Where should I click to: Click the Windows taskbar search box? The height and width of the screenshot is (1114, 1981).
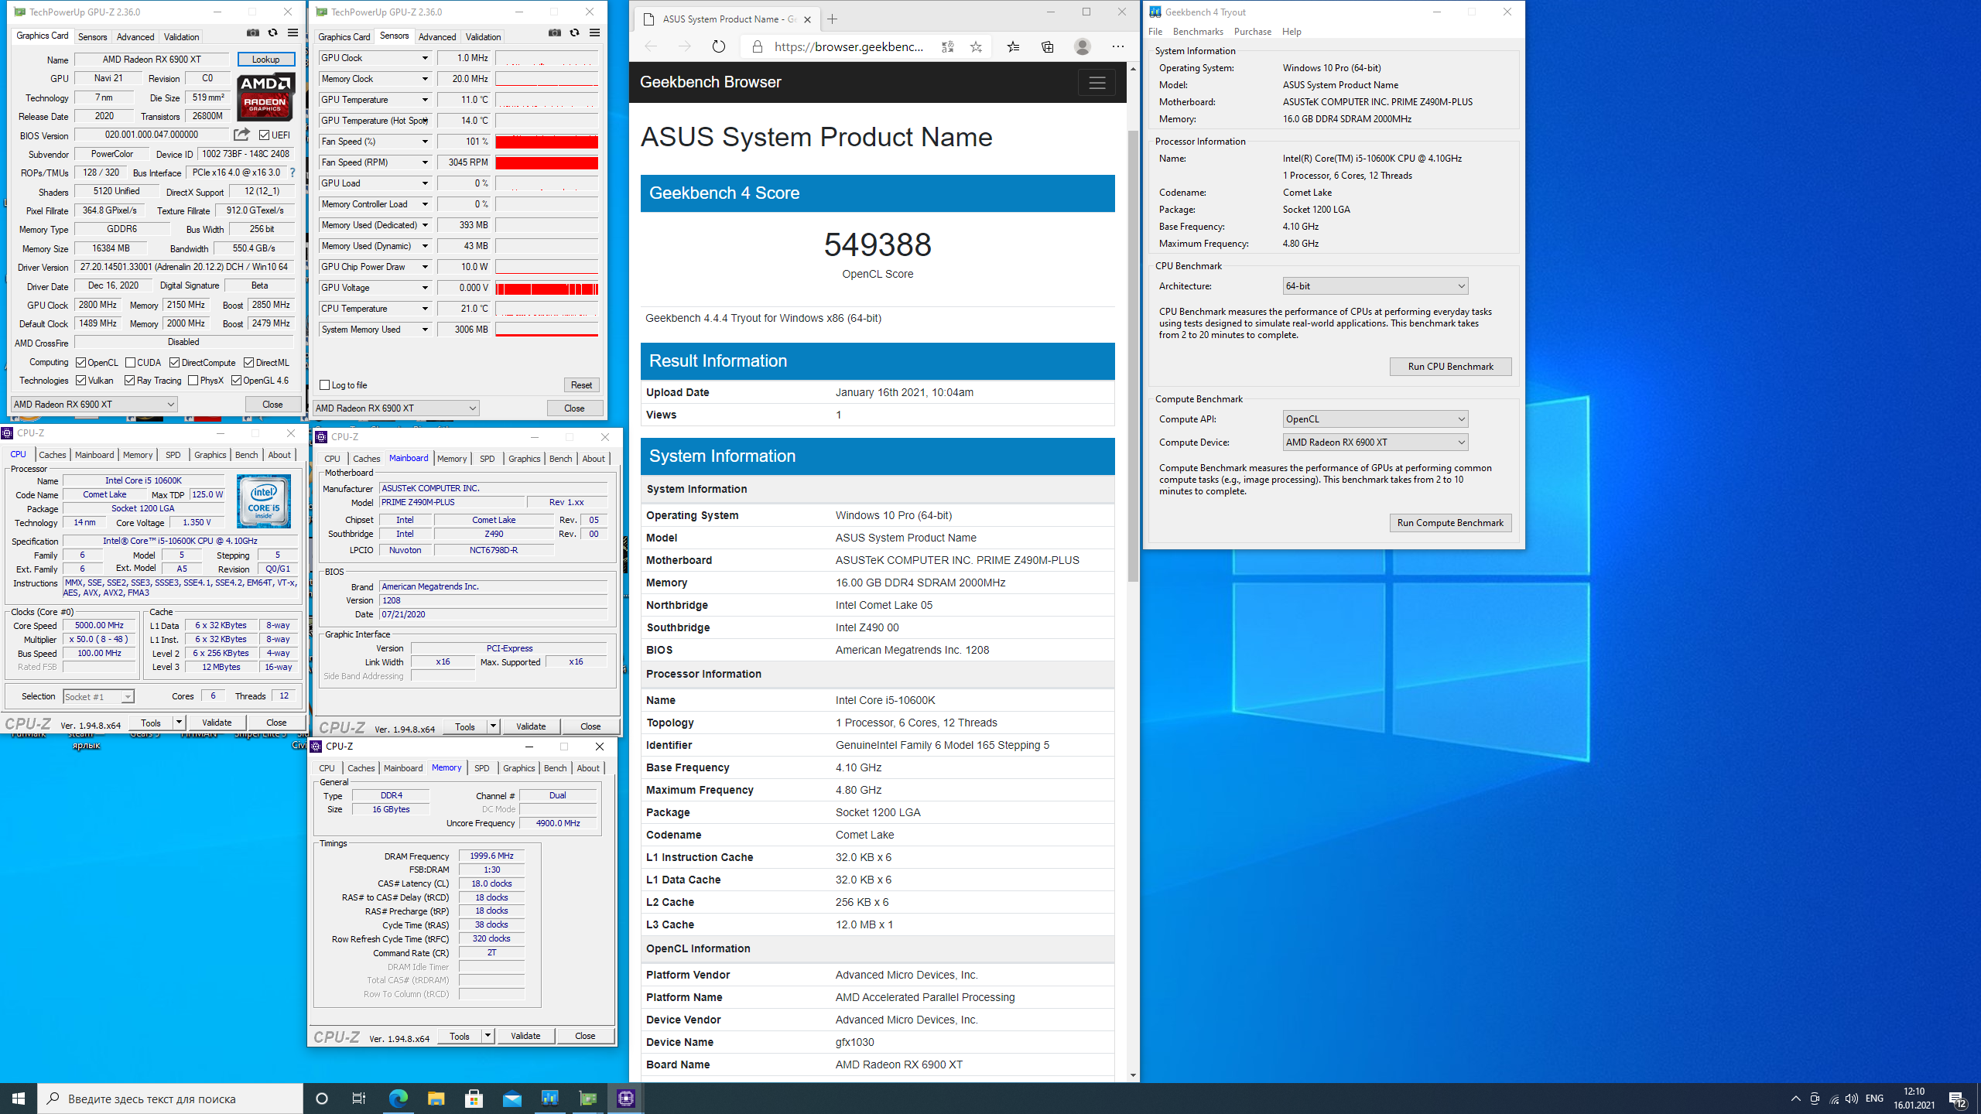[170, 1099]
